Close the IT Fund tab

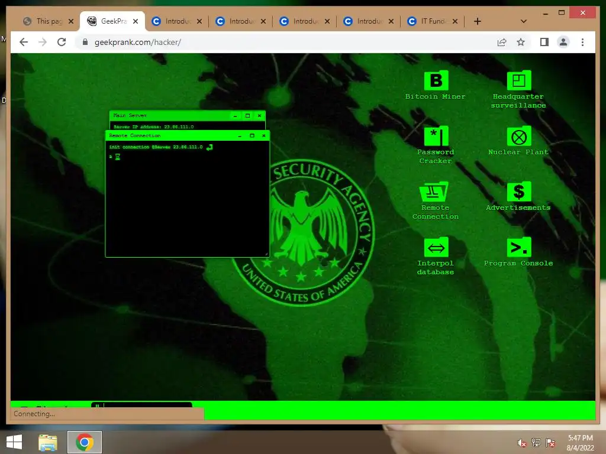[x=455, y=21]
